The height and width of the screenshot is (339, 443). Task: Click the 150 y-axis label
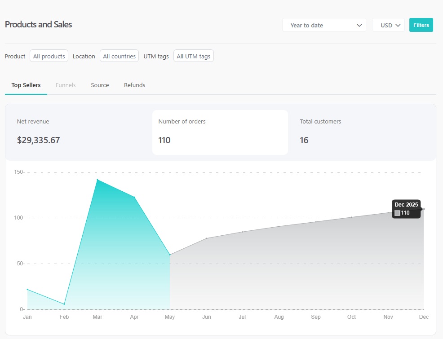tap(18, 172)
